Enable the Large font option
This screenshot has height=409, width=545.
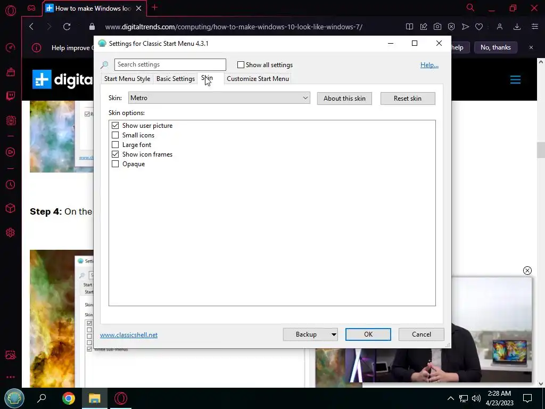[115, 145]
